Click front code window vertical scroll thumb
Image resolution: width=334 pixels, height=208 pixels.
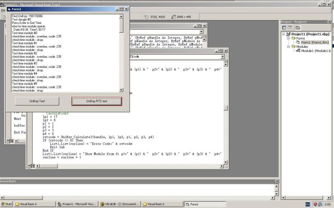pos(226,108)
